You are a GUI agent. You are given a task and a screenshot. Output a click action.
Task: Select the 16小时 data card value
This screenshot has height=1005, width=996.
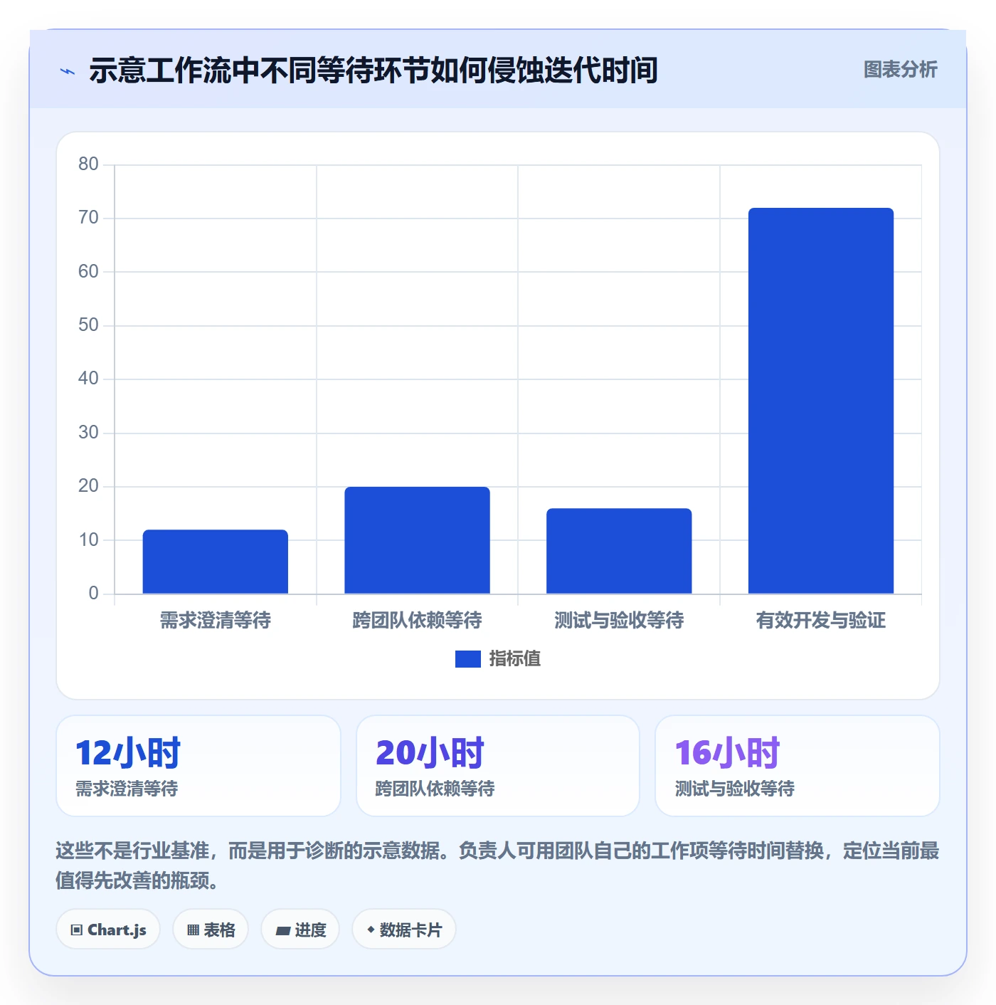pos(727,753)
